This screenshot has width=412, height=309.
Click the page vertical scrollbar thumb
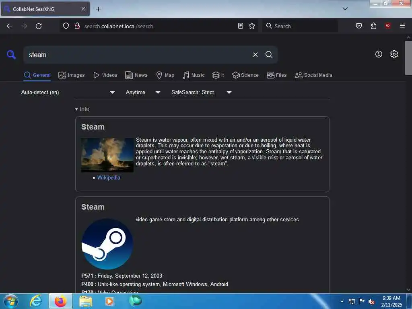(x=408, y=58)
